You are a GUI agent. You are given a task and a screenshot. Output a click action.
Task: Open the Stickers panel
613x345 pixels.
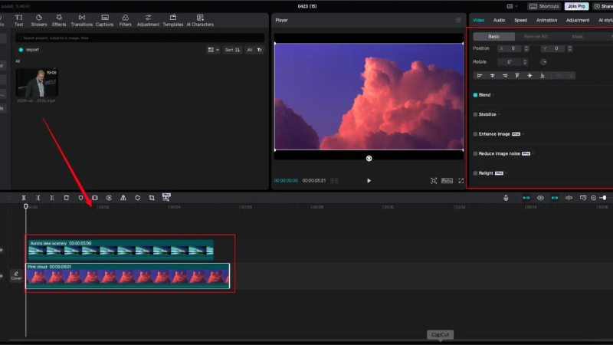click(x=39, y=21)
